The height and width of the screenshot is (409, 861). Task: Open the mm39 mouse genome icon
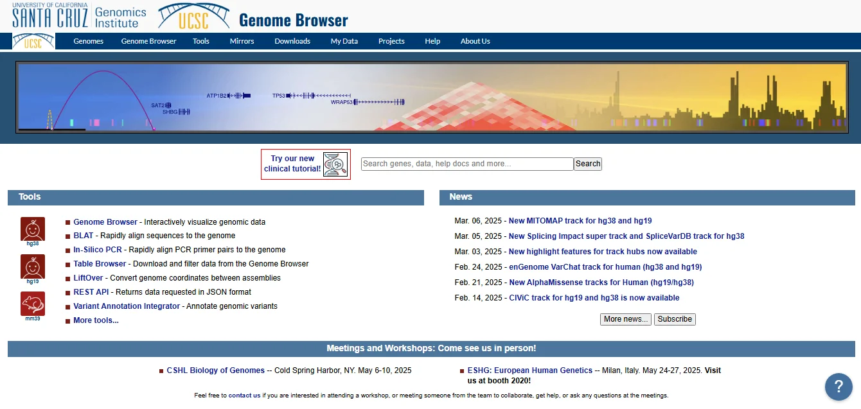(33, 303)
